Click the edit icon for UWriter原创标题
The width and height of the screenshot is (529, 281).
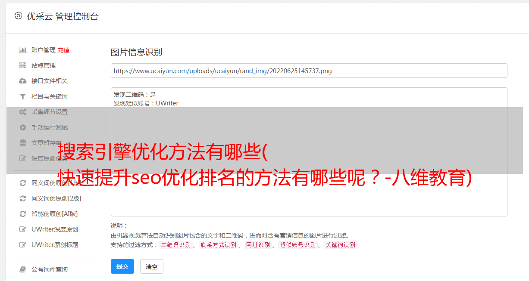point(23,245)
